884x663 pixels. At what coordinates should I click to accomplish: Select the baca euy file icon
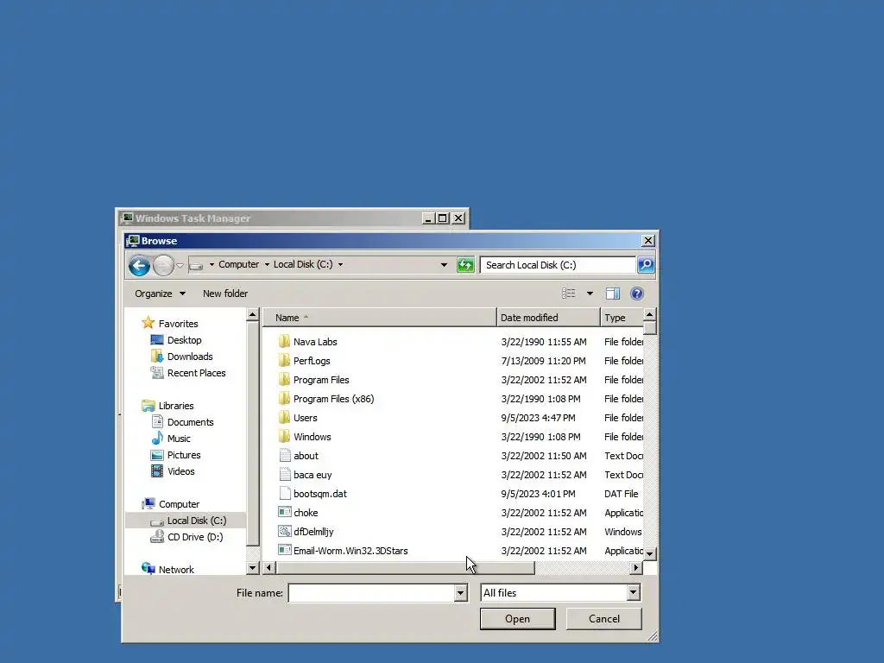click(x=285, y=475)
